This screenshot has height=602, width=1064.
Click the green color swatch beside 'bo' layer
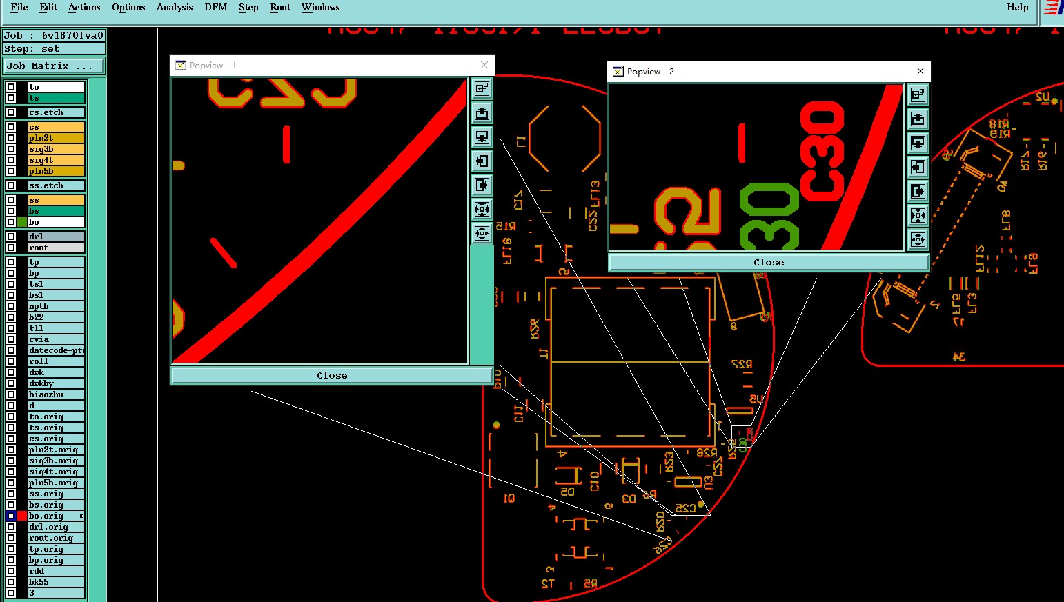22,222
